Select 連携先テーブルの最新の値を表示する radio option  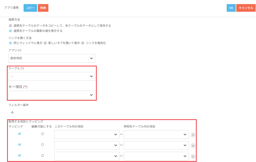10,31
